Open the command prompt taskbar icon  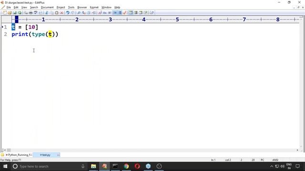pos(115,166)
